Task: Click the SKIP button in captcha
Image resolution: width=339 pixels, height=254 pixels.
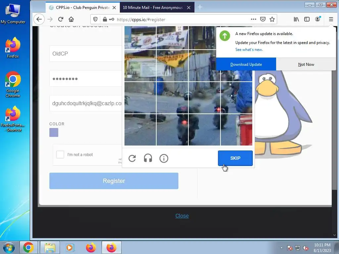Action: pyautogui.click(x=235, y=158)
